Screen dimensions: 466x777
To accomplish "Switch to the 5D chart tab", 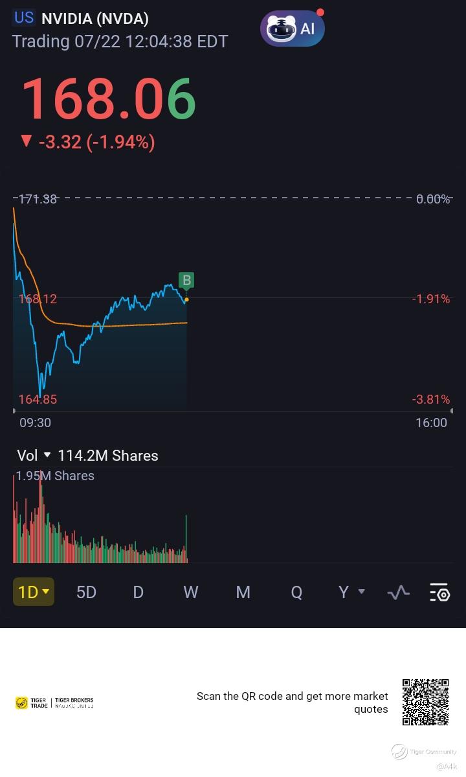I will coord(86,592).
